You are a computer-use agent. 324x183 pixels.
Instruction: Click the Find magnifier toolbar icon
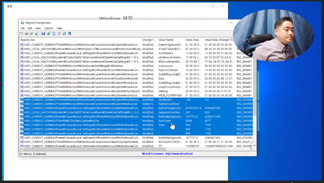pyautogui.click(x=64, y=34)
